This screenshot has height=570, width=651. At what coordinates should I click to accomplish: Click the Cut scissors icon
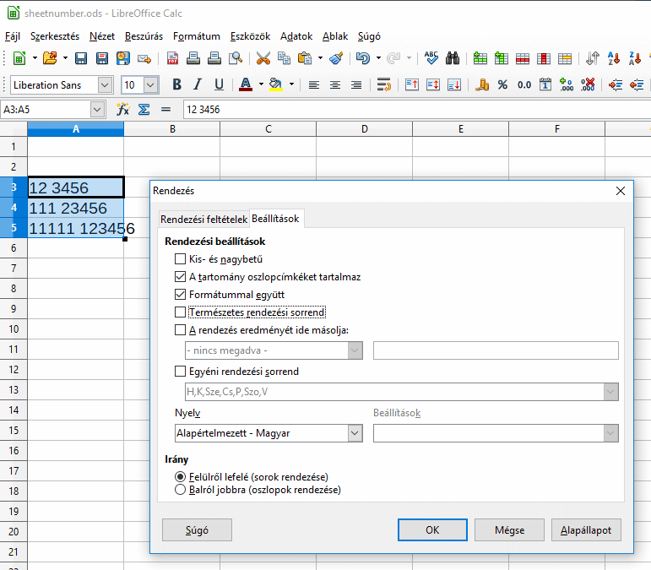click(x=263, y=58)
